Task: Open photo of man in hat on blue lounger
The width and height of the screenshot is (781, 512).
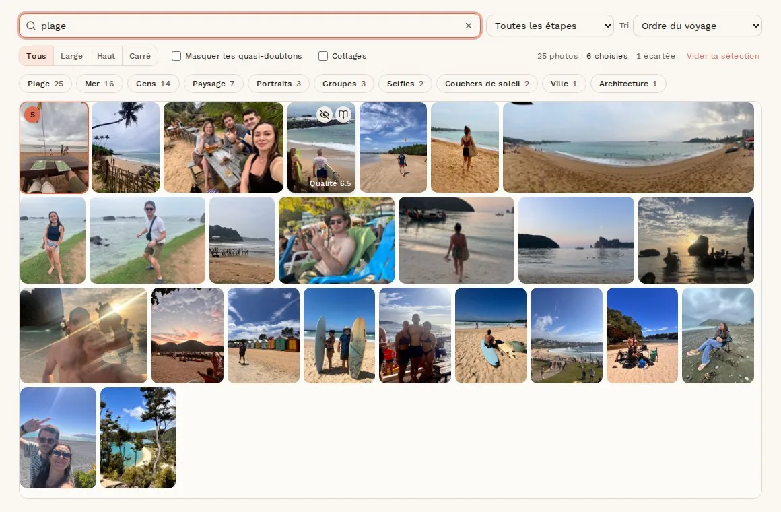Action: point(337,240)
